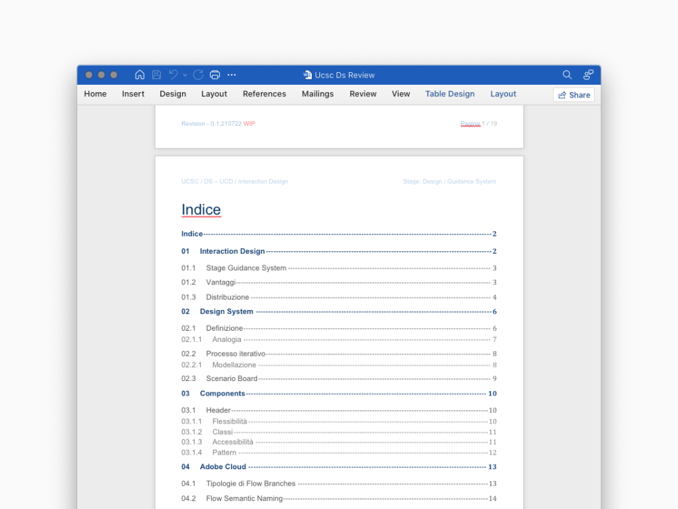
Task: Switch to the Mailings tab
Action: (x=318, y=94)
